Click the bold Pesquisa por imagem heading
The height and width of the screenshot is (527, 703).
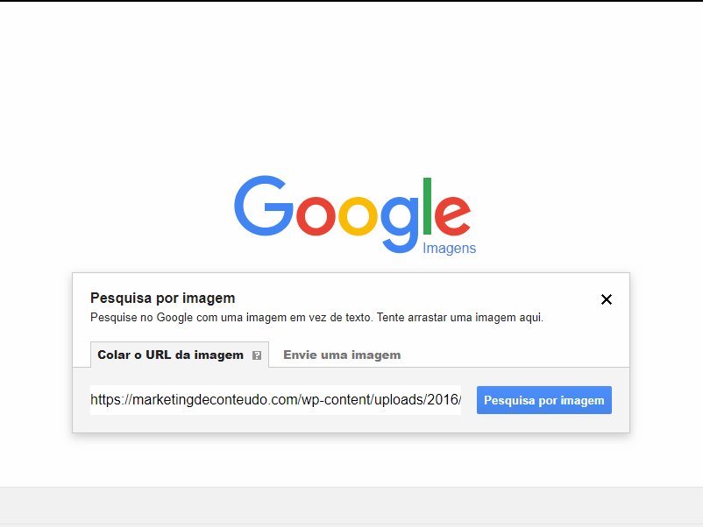(163, 299)
